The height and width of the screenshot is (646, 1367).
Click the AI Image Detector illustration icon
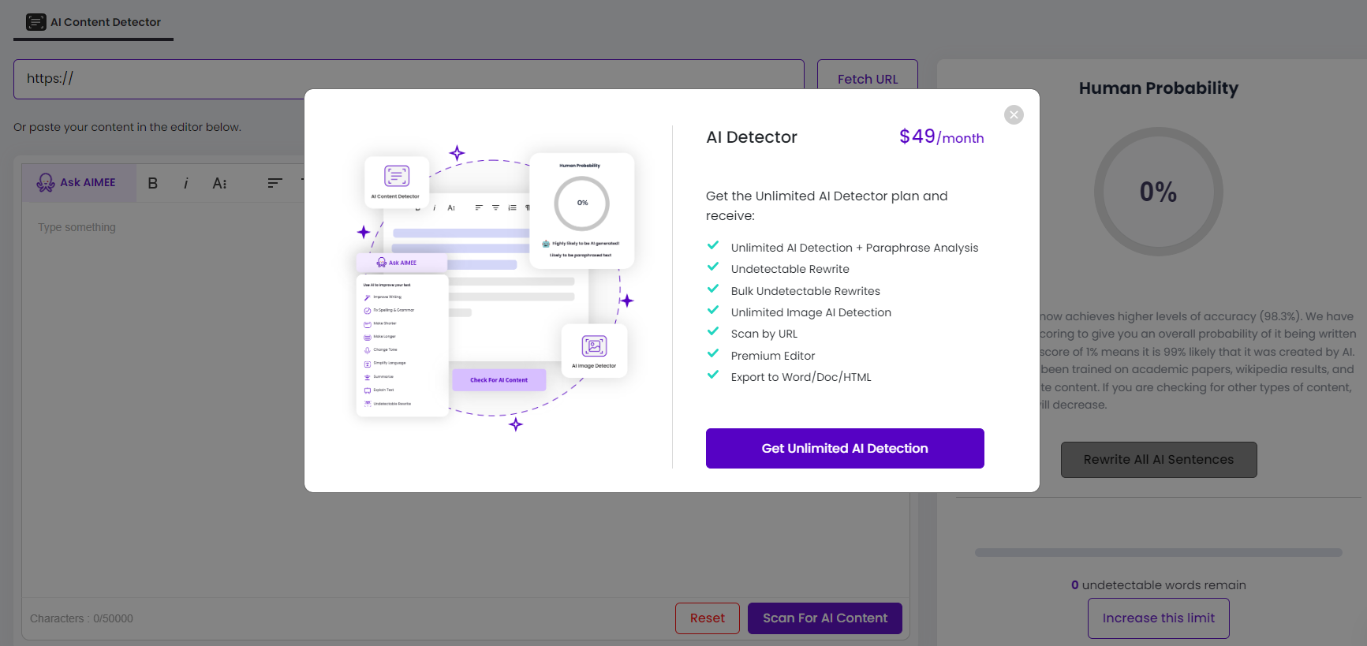(x=594, y=346)
